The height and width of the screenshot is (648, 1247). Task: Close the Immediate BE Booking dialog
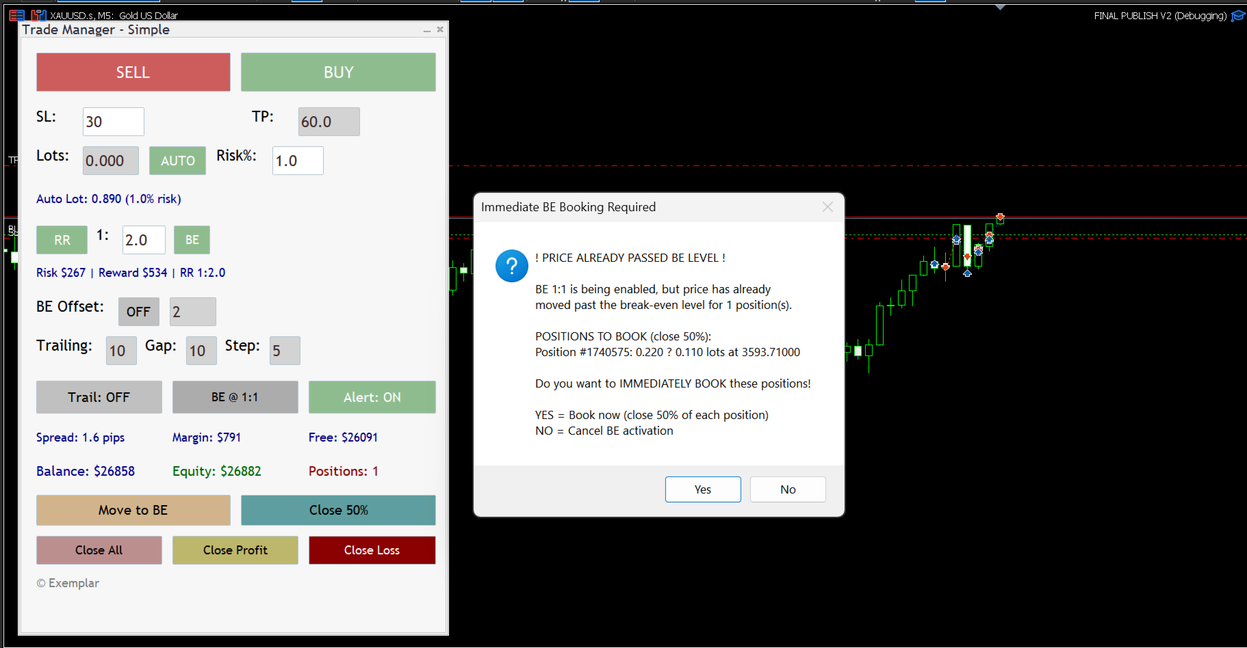click(x=827, y=207)
